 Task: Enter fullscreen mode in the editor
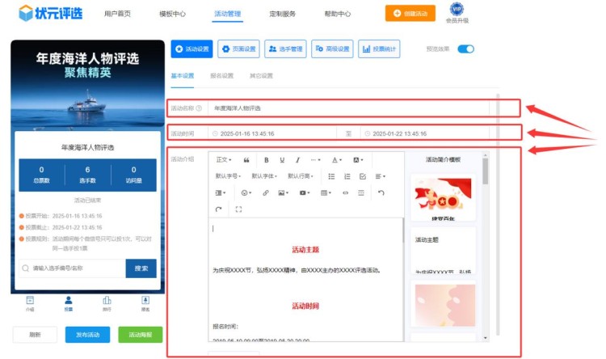238,209
